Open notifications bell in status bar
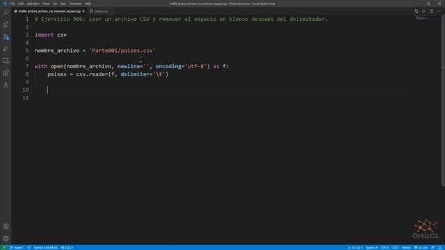 tap(439, 247)
